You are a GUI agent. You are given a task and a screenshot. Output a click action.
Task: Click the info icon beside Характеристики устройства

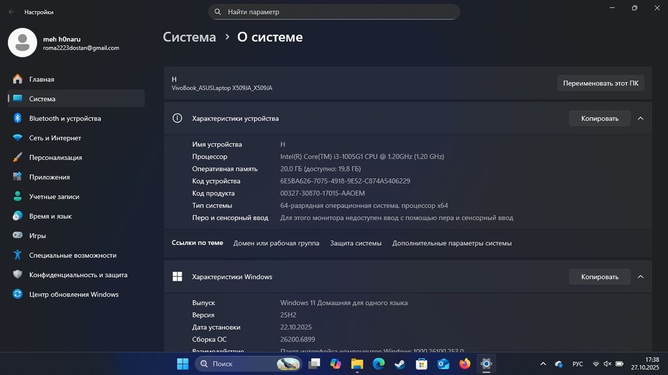[177, 118]
